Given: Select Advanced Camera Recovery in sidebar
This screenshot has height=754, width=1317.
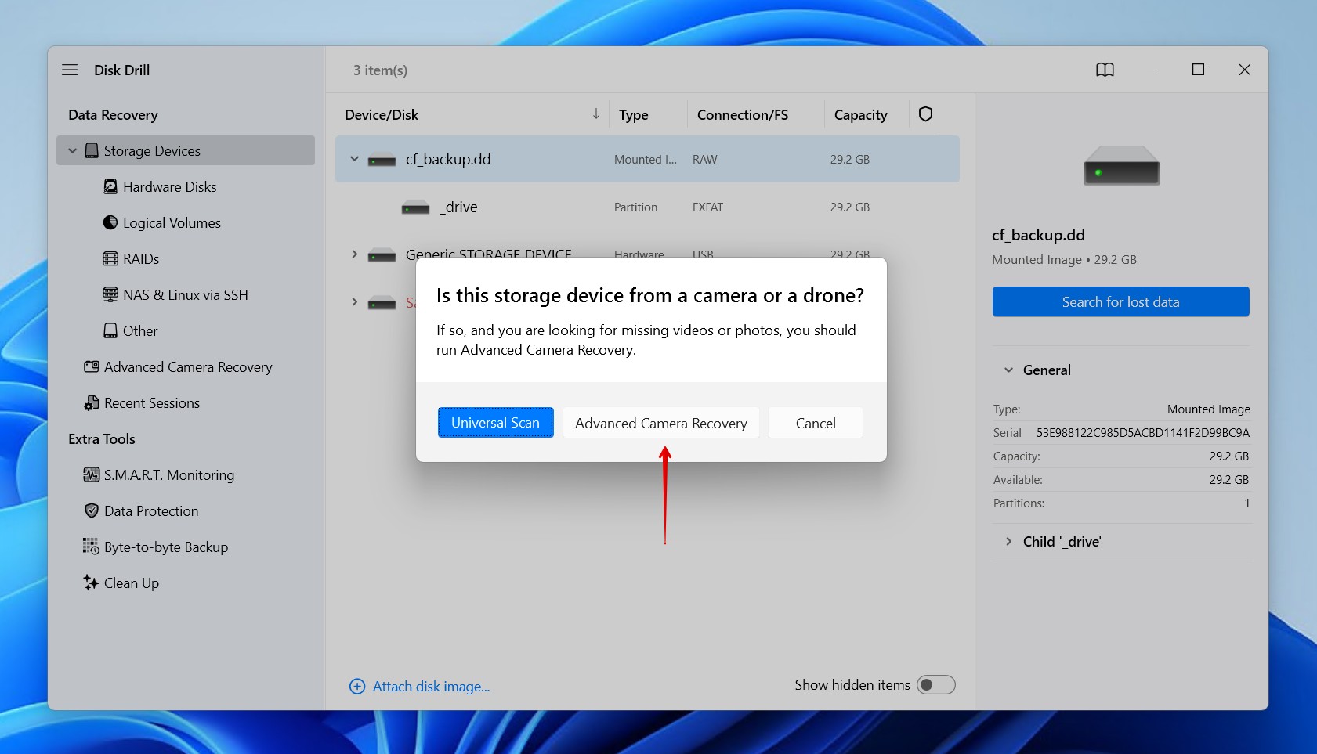Looking at the screenshot, I should pyautogui.click(x=189, y=366).
